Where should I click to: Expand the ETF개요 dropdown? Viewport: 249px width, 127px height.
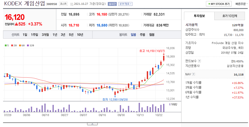click(125, 4)
